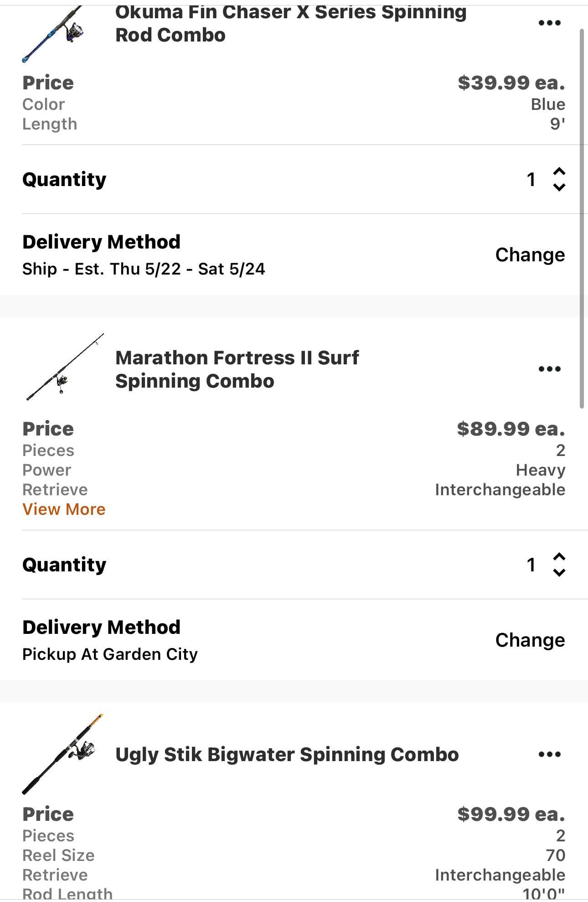Image resolution: width=588 pixels, height=902 pixels.
Task: Click the vertical scrollbar on the right
Action: point(582,219)
